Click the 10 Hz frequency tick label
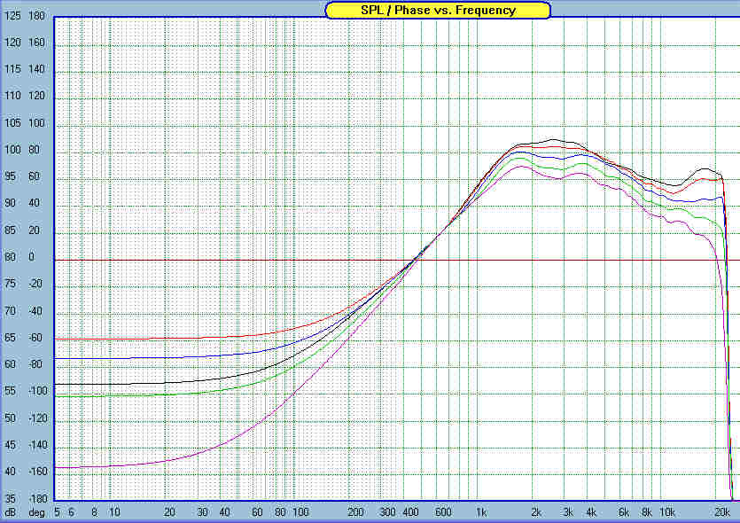 (114, 512)
